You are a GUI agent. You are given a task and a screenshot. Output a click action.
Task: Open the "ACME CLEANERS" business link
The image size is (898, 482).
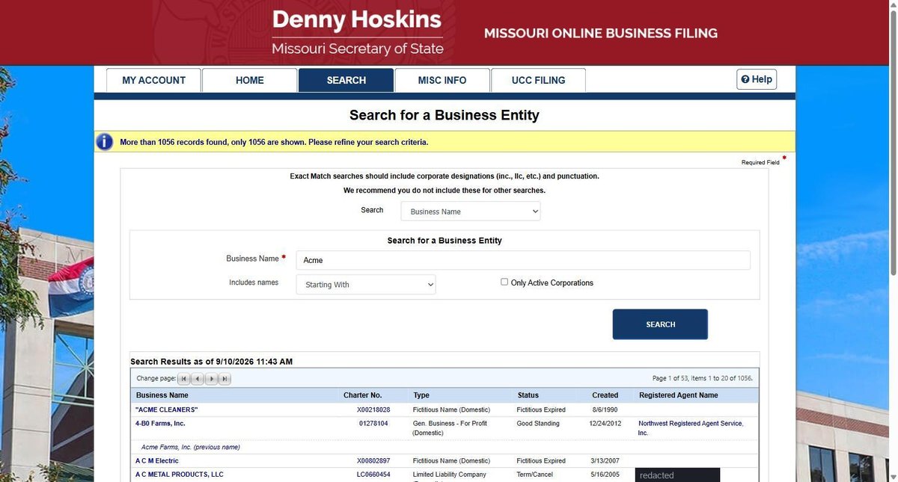167,410
